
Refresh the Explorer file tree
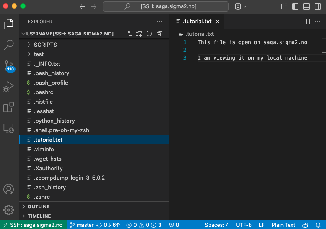tap(149, 34)
